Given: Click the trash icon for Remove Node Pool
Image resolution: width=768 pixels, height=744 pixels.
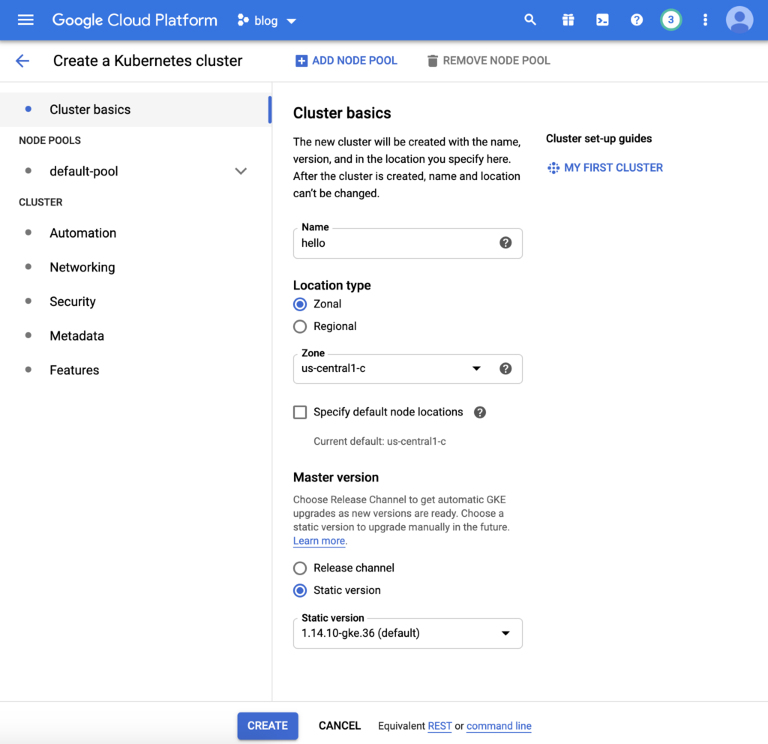Looking at the screenshot, I should (433, 61).
